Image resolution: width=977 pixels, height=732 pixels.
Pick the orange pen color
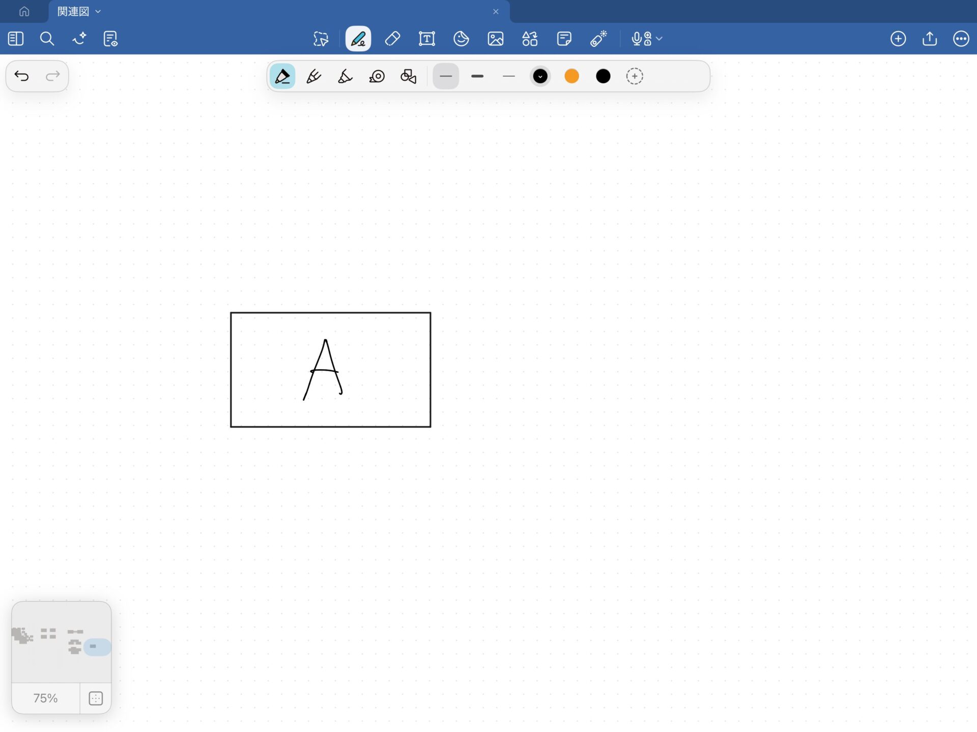tap(571, 76)
